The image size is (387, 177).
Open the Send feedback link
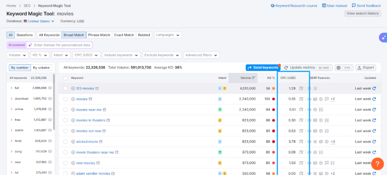coord(367,6)
